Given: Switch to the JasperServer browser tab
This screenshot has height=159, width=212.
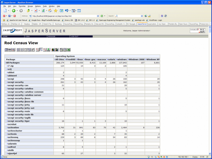Looking at the screenshot, I should click(142, 24).
